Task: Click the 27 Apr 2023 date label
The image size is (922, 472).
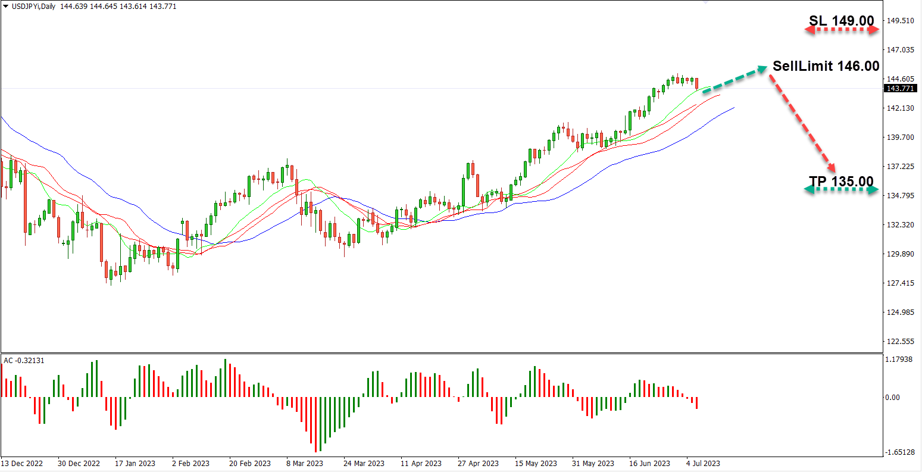Action: pos(478,464)
